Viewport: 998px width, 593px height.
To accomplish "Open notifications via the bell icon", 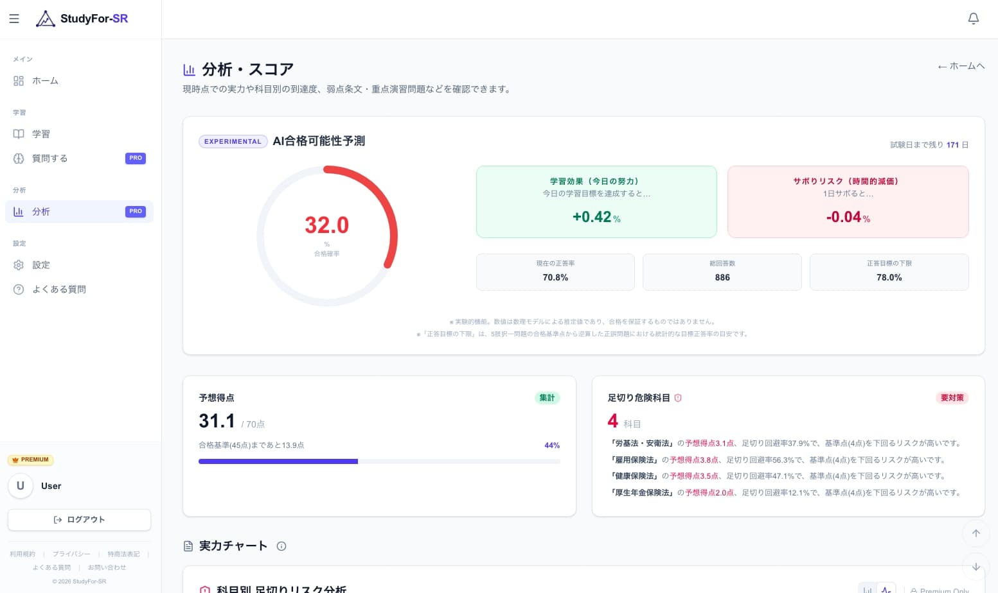I will point(974,19).
